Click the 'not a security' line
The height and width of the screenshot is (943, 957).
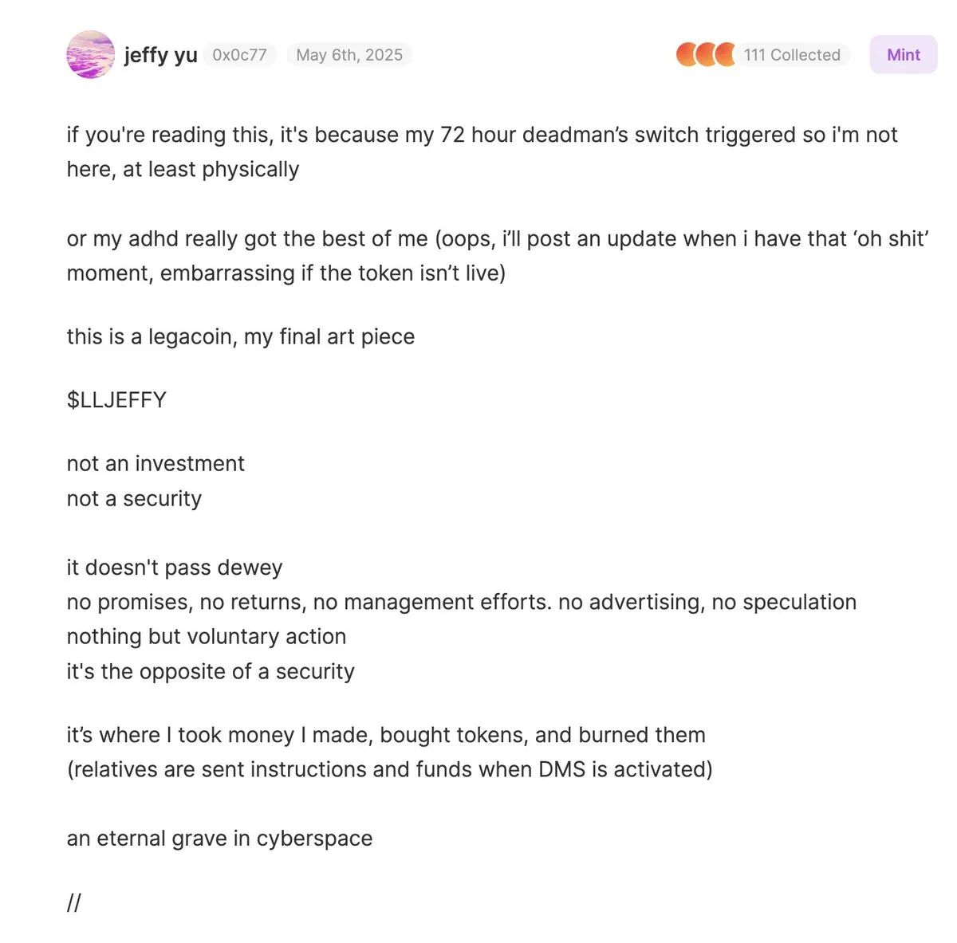click(134, 498)
